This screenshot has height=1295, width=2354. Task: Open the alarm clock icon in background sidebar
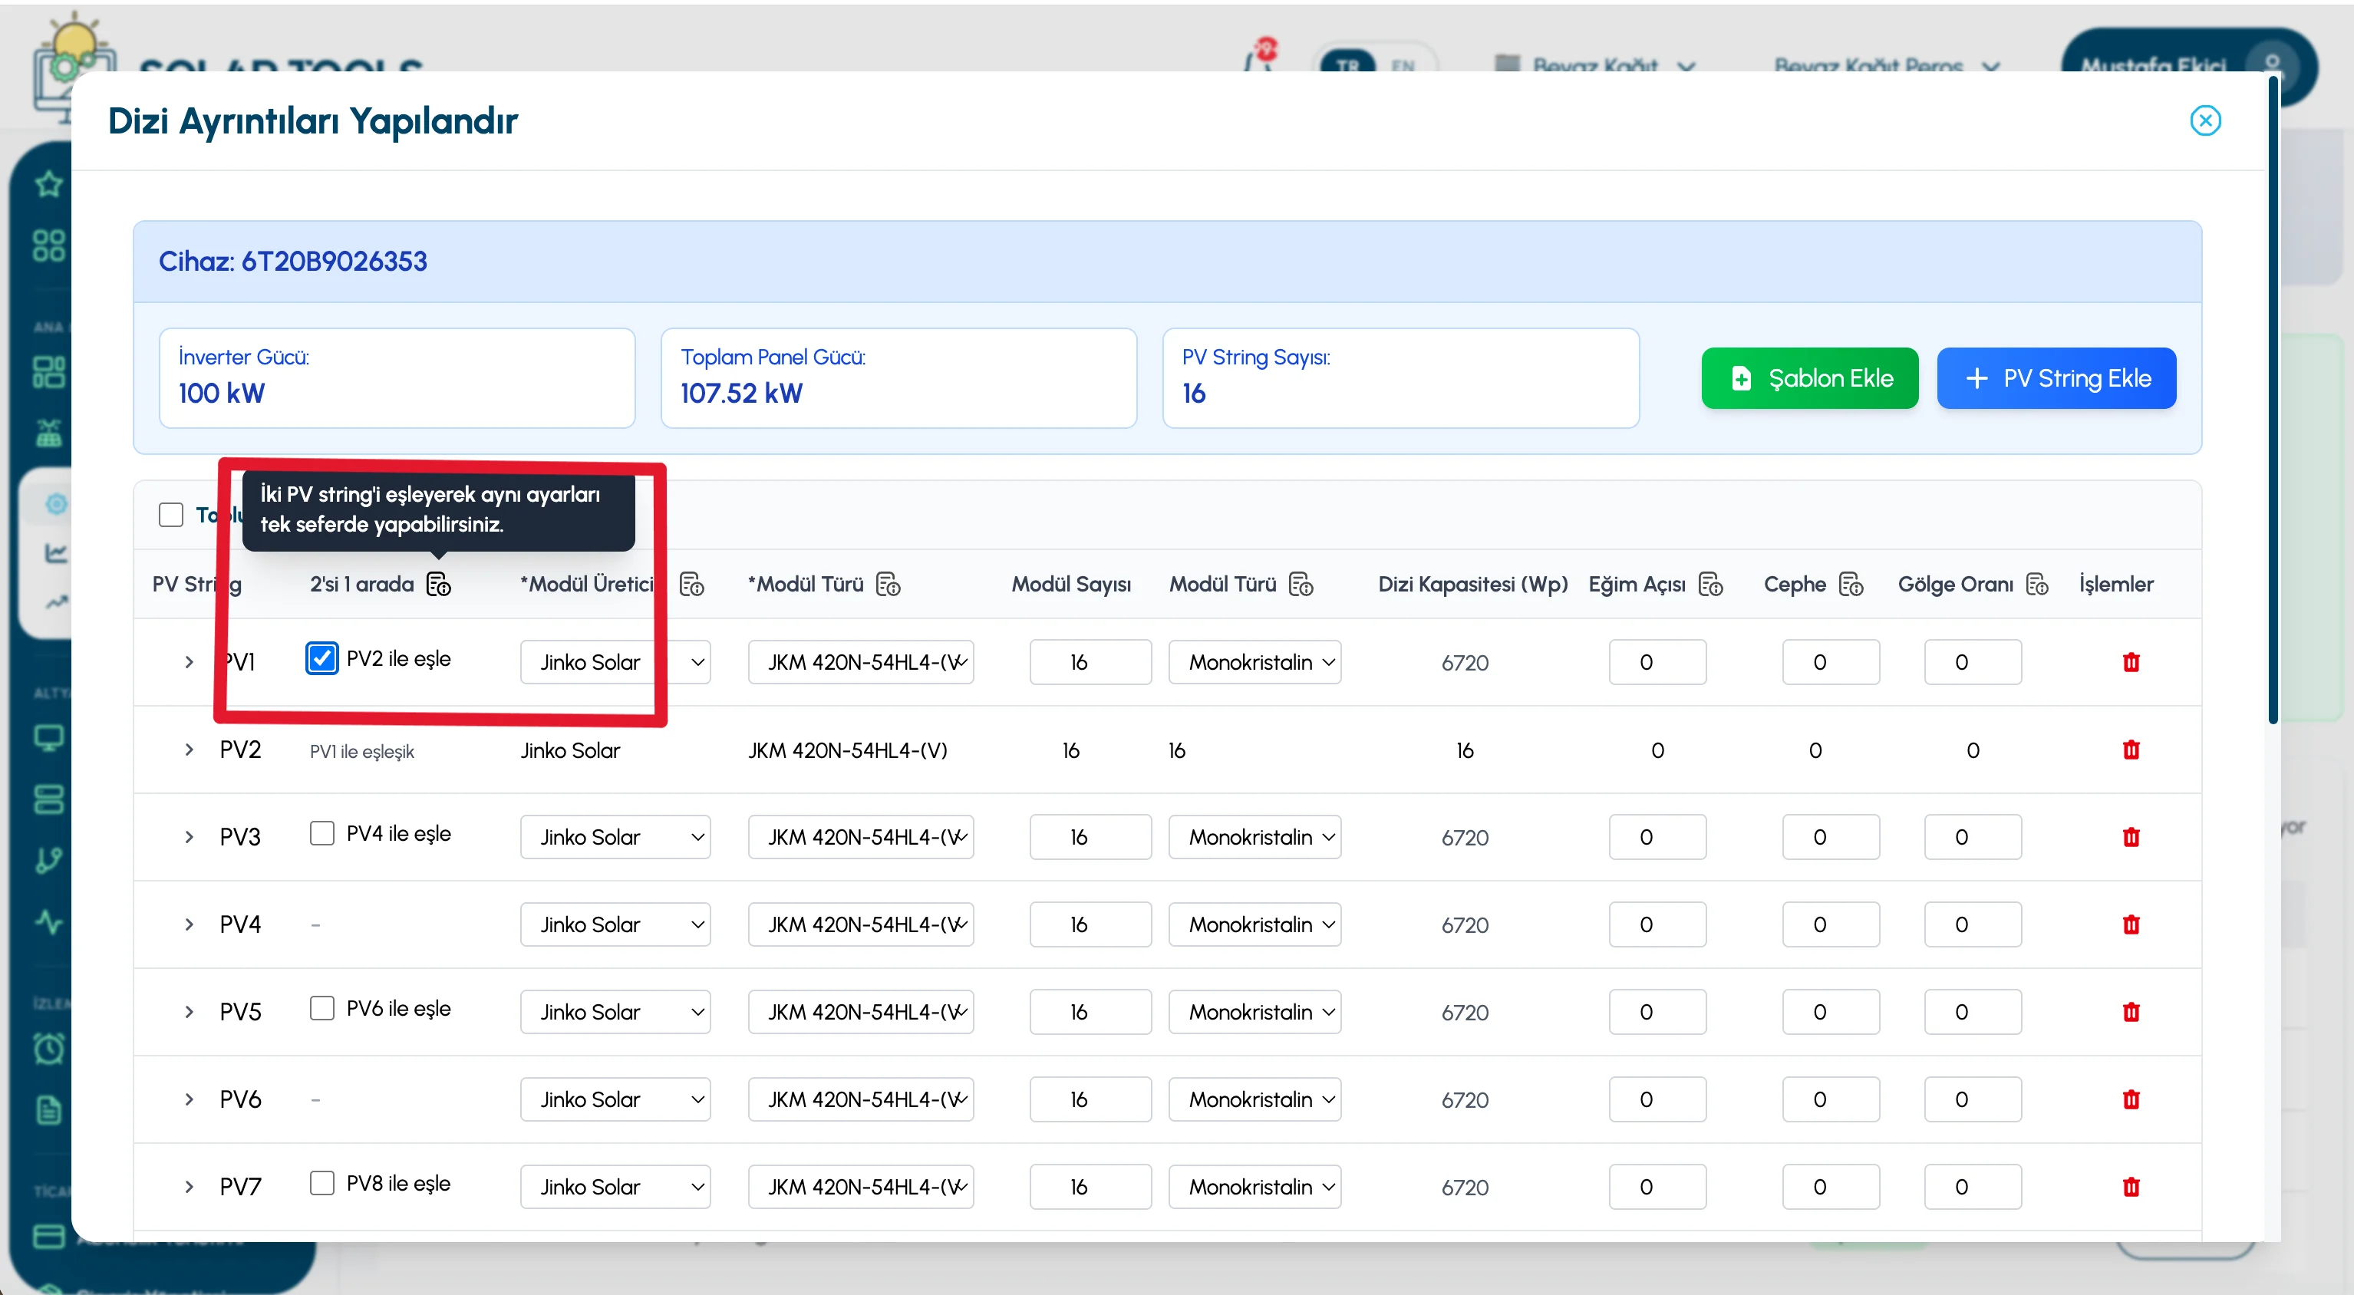48,1048
